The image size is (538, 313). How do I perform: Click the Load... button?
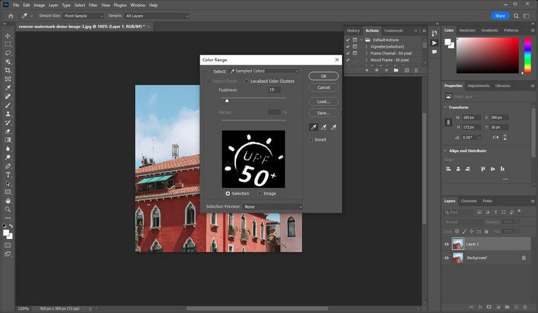point(323,102)
